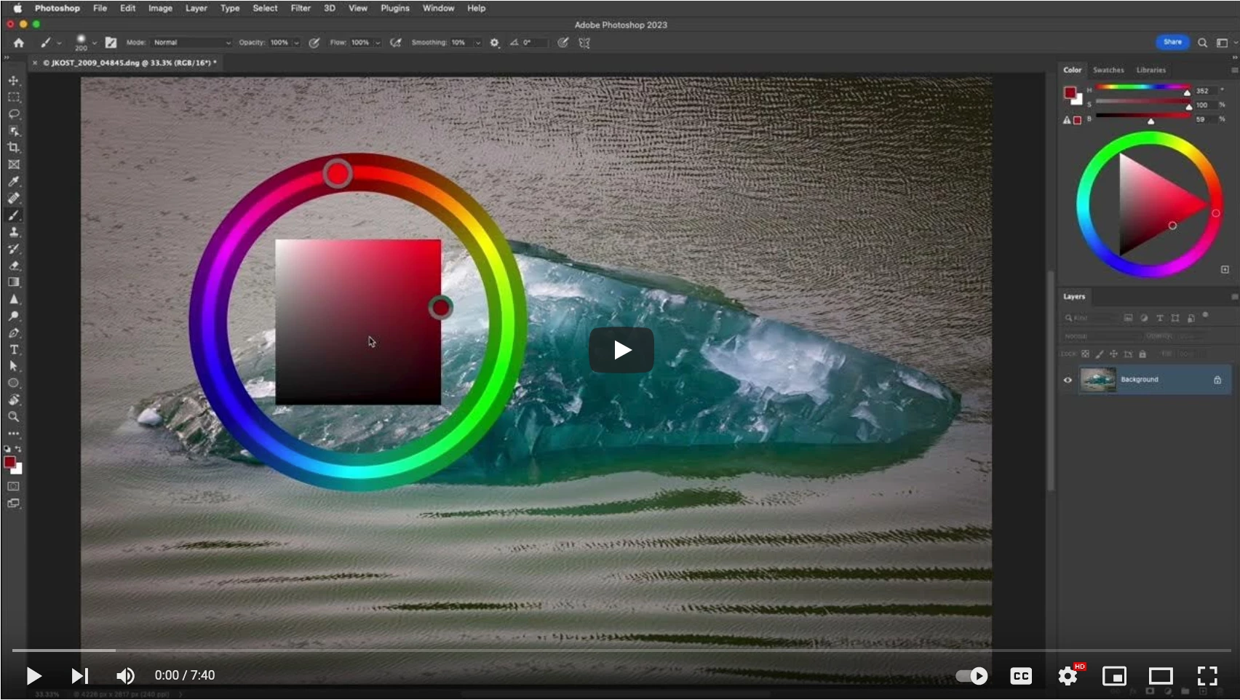Select the Brush tool in the toolbar
This screenshot has height=700, width=1240.
pyautogui.click(x=14, y=215)
